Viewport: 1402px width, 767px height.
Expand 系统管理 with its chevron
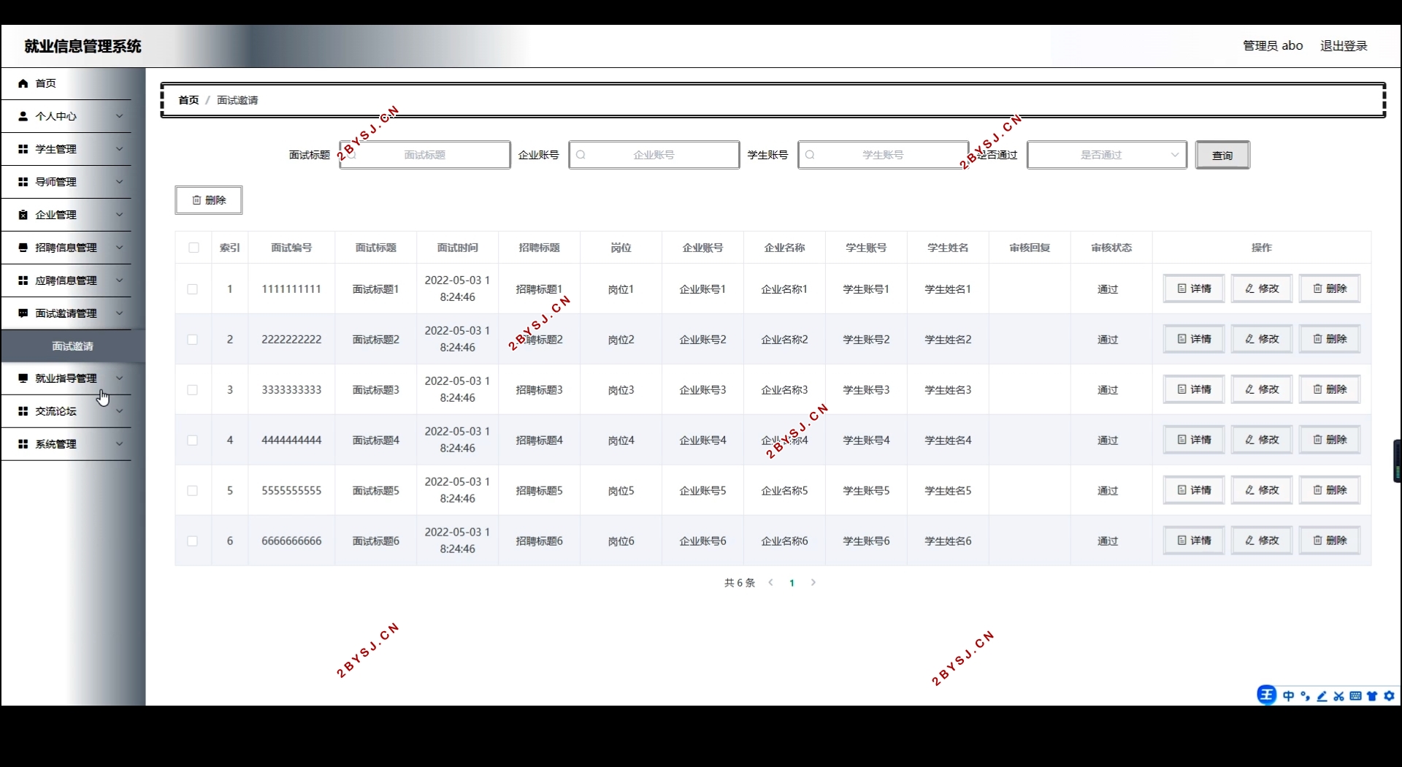(x=120, y=444)
